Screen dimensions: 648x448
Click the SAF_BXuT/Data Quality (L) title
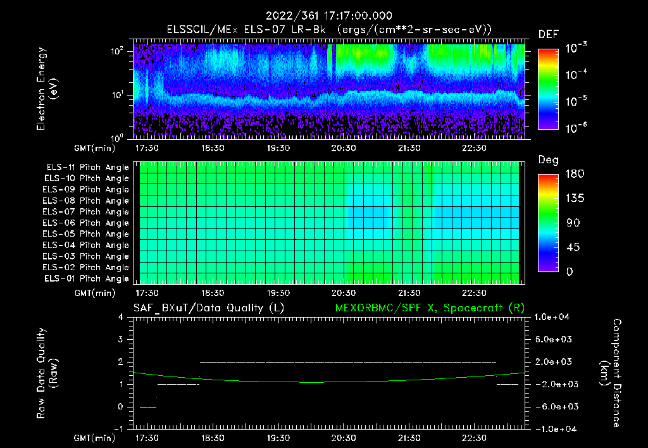209,308
